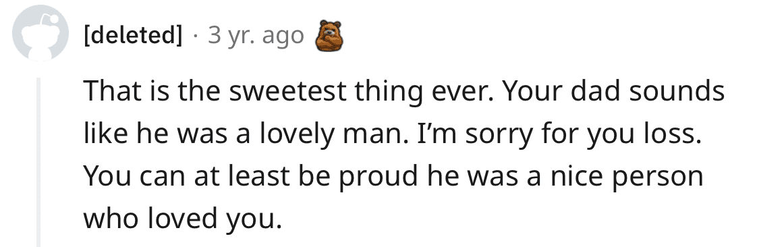Click the word 'sweetest' in the comment
Screen dimensions: 757x247
tap(287, 92)
